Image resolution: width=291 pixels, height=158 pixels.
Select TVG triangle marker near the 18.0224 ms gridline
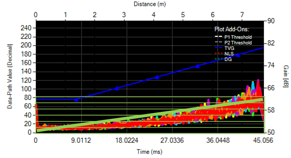pos(116,88)
